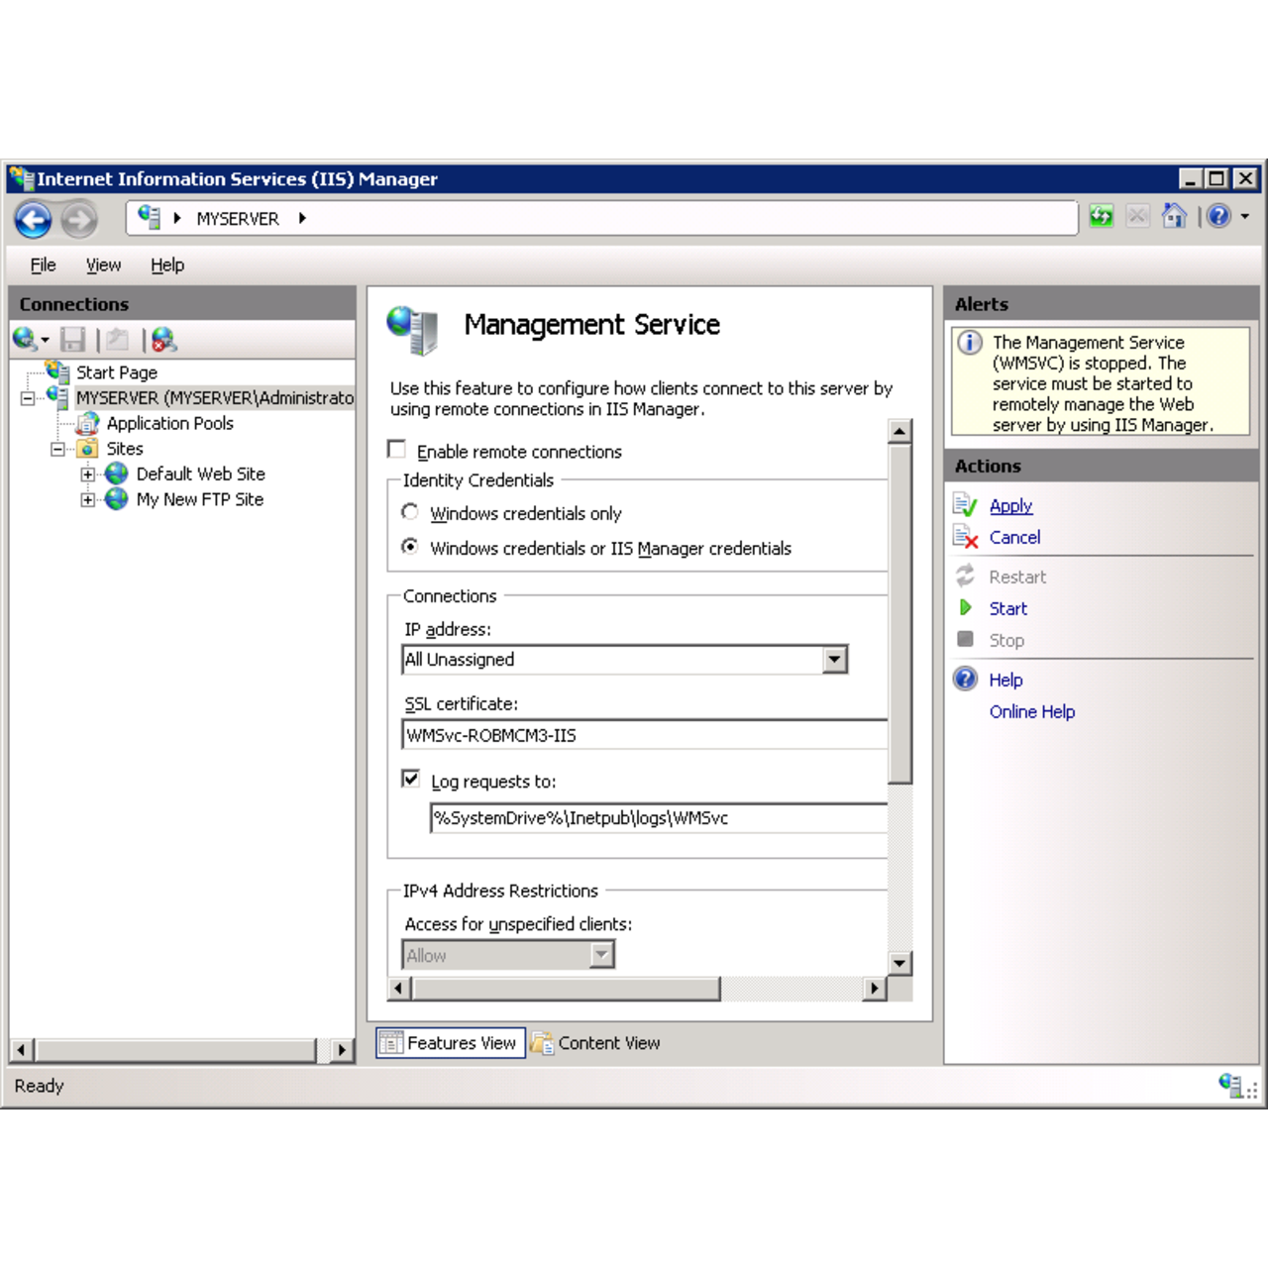Click the grayed Forward navigation arrow

(79, 219)
